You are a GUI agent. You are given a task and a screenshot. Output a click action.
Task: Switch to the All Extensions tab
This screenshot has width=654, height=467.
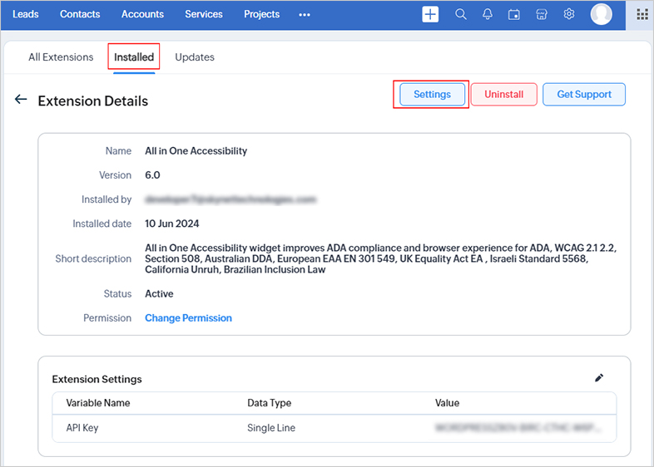coord(61,57)
